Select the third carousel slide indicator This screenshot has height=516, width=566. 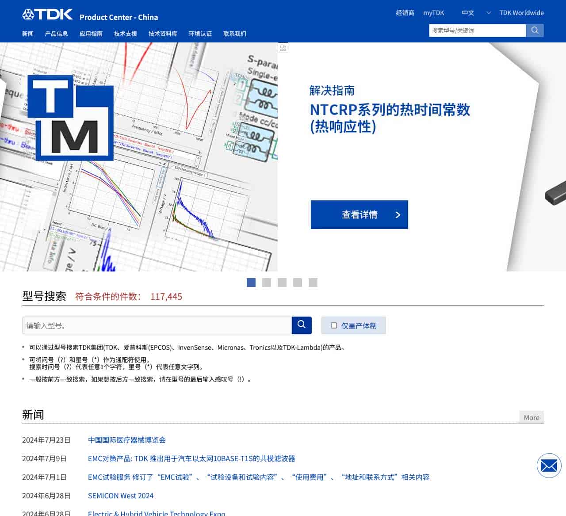pyautogui.click(x=282, y=283)
